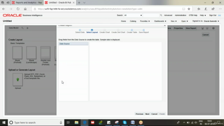The image size is (224, 126).
Task: Click the Data Model search icon
Action: tap(22, 28)
